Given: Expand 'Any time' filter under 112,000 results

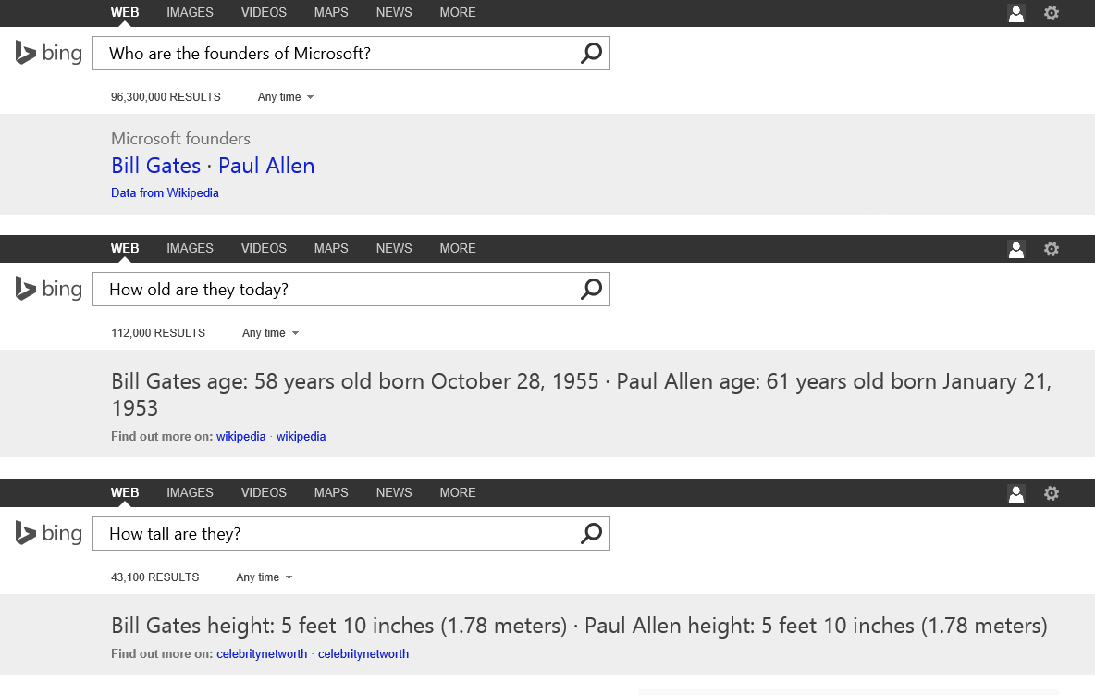Looking at the screenshot, I should (x=270, y=333).
